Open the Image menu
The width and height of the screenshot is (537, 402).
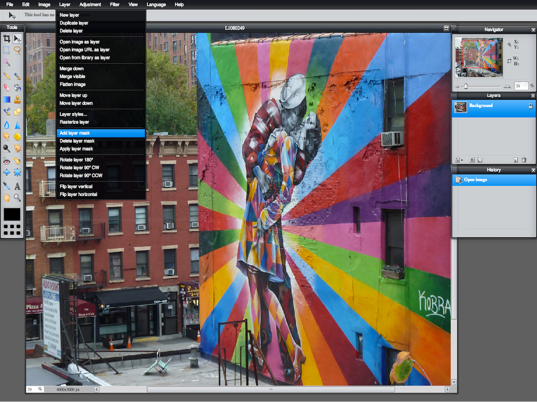coord(44,4)
